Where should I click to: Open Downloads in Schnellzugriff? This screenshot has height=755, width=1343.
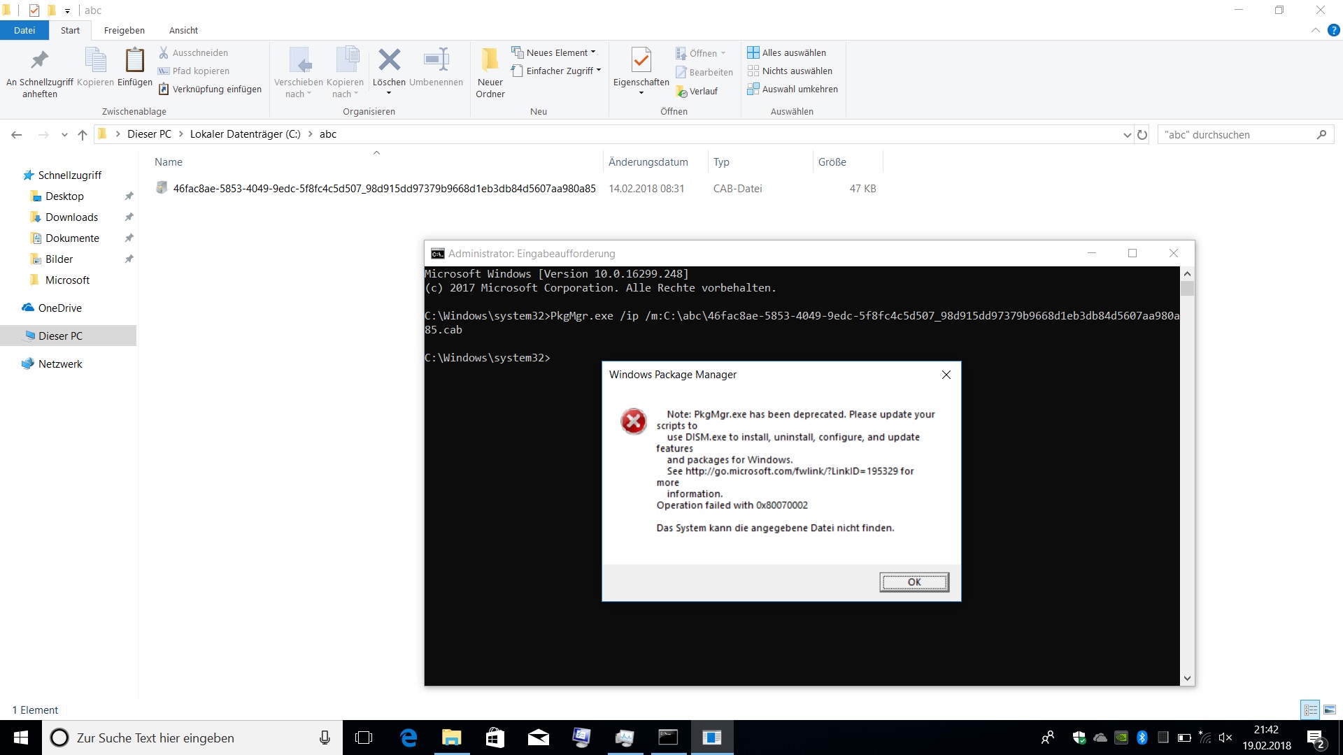click(x=72, y=217)
